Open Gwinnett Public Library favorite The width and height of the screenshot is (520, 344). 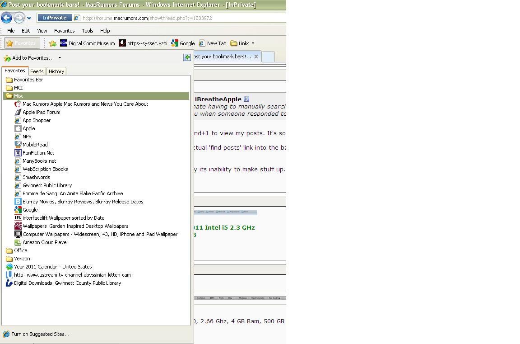43,185
